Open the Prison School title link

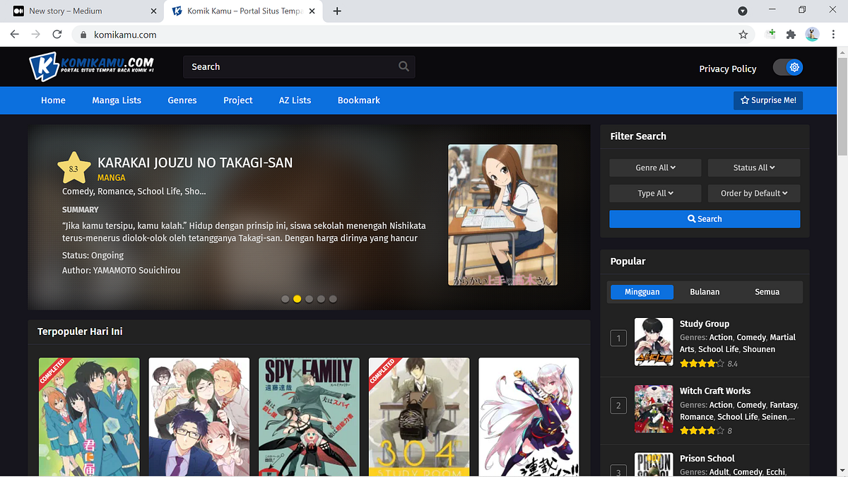click(x=707, y=458)
